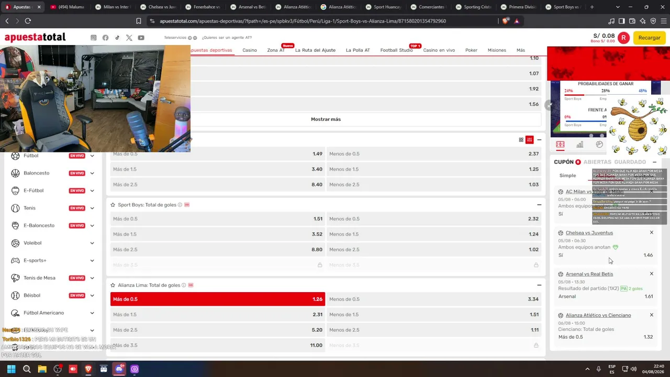Show info for Sport Boys: Total de goles
Viewport: 670px width, 377px height.
click(180, 205)
